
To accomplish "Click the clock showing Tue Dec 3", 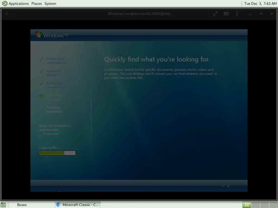I will coord(260,4).
